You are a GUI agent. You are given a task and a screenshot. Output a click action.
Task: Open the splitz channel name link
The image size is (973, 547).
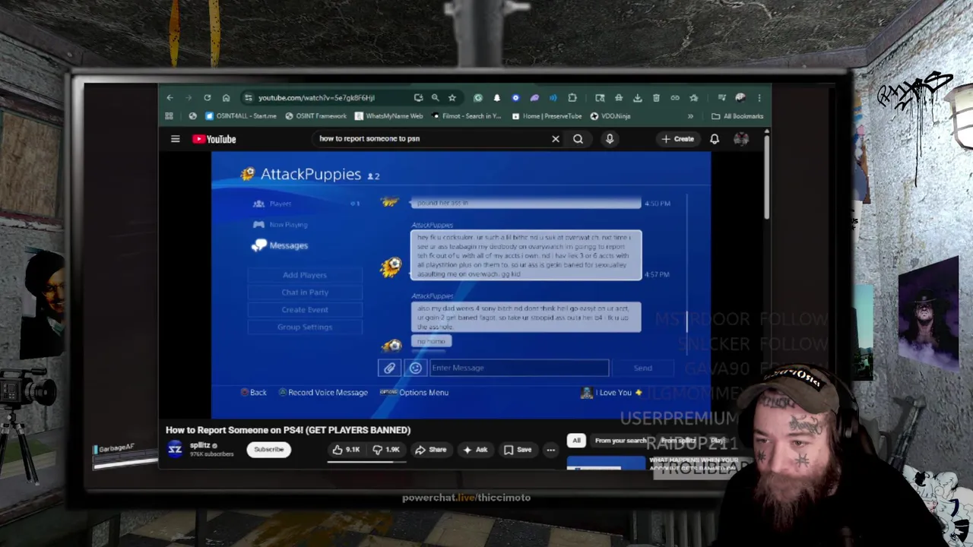click(200, 445)
